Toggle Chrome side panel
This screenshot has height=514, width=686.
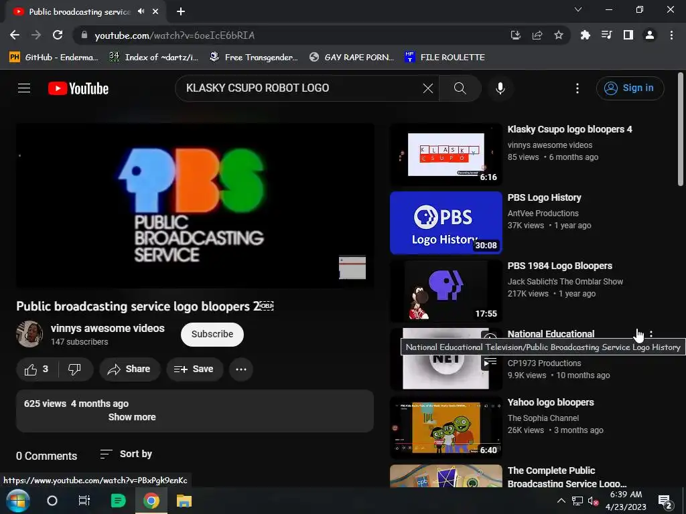pyautogui.click(x=628, y=35)
